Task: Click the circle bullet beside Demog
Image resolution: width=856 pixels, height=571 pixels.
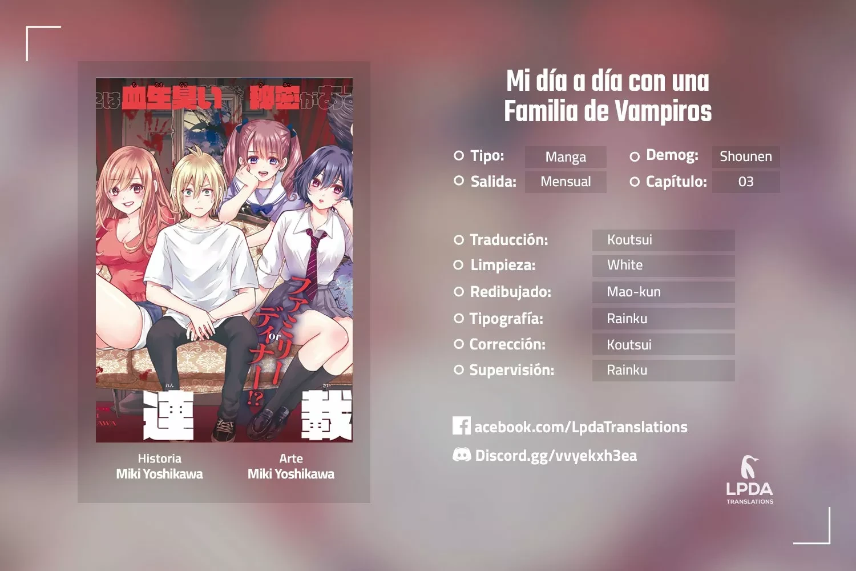Action: tap(635, 156)
